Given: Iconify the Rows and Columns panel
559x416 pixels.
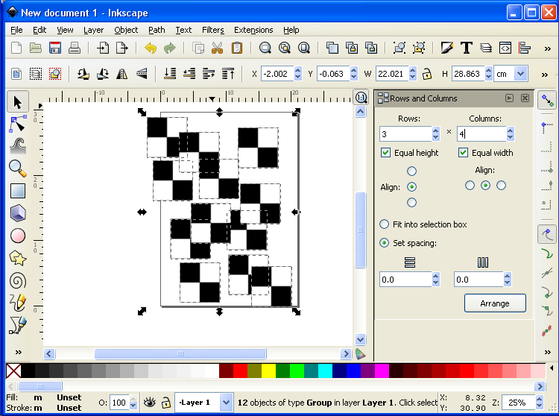Looking at the screenshot, I should click(509, 98).
